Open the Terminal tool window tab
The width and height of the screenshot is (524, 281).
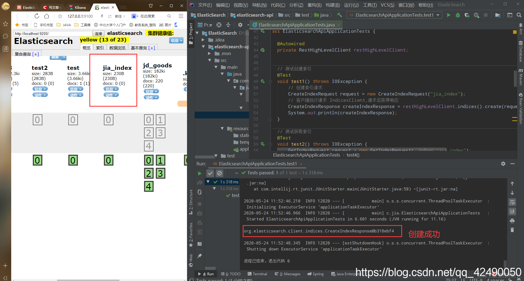tap(257, 274)
